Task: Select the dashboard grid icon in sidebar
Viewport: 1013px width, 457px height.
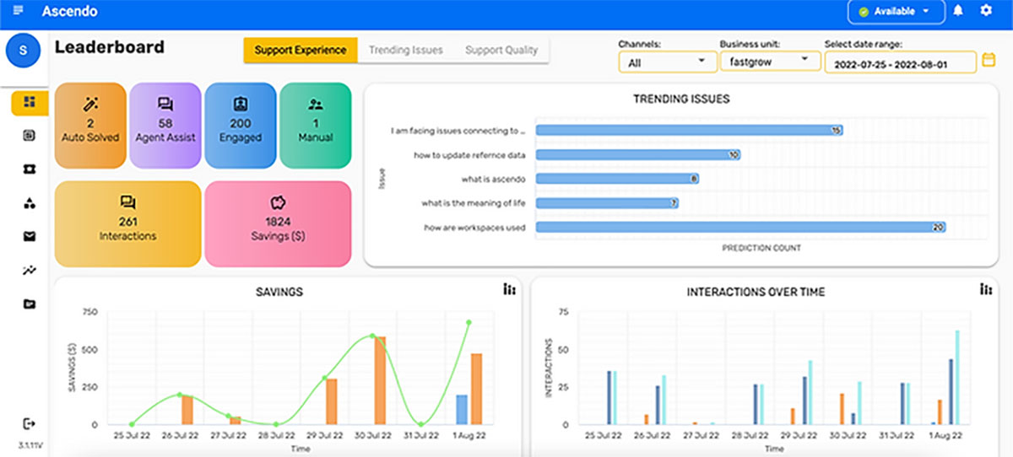Action: (x=30, y=102)
